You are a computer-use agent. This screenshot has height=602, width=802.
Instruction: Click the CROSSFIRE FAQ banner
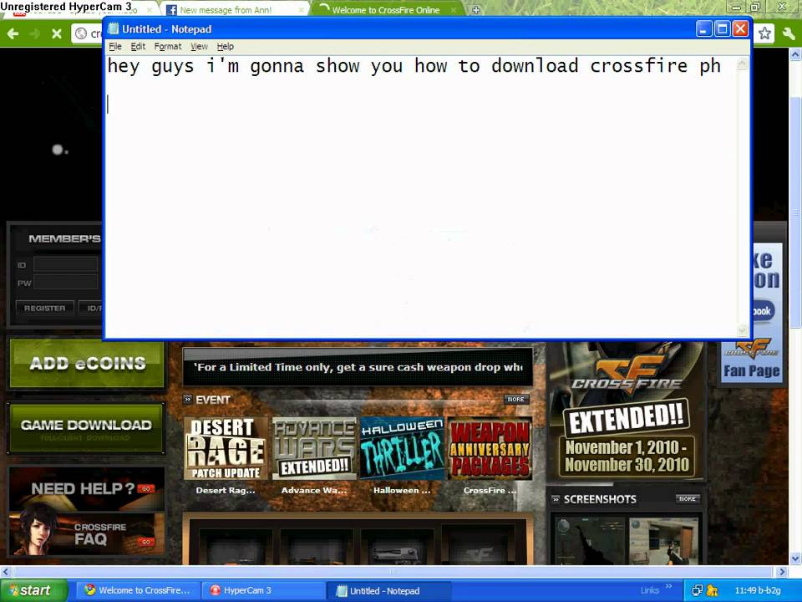tap(87, 533)
